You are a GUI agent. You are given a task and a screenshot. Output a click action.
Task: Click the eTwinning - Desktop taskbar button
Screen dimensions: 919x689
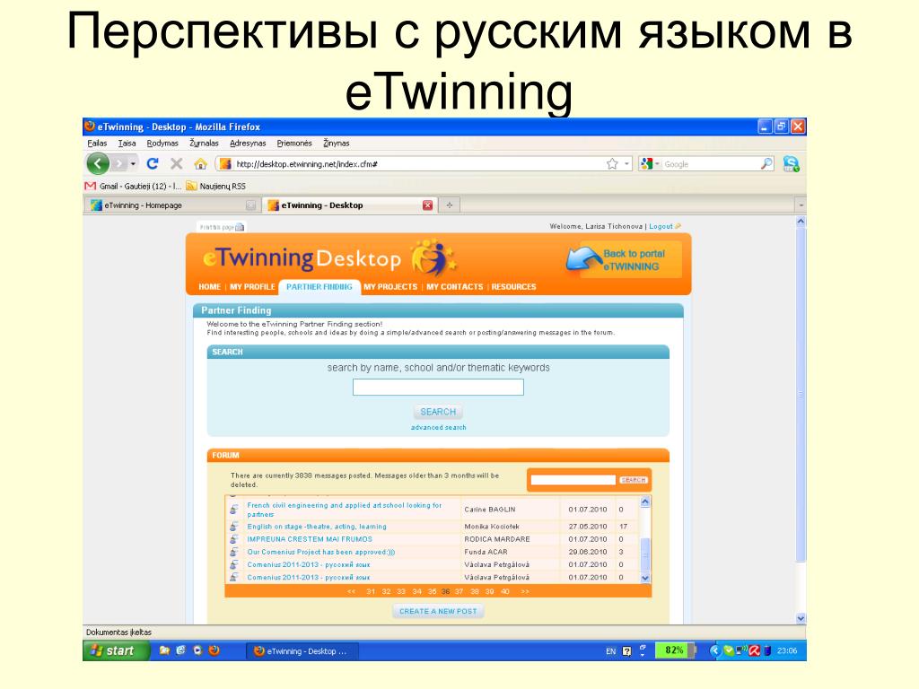302,651
